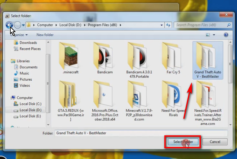The image size is (237, 159).
Task: Close the Select folder dialog
Action: tap(226, 15)
